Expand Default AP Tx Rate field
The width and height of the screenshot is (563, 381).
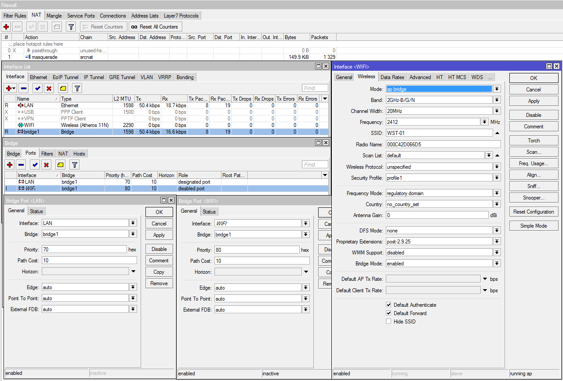(x=485, y=279)
